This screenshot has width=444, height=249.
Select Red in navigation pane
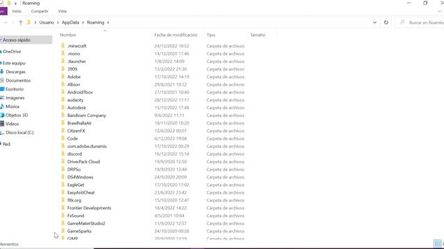coord(6,145)
